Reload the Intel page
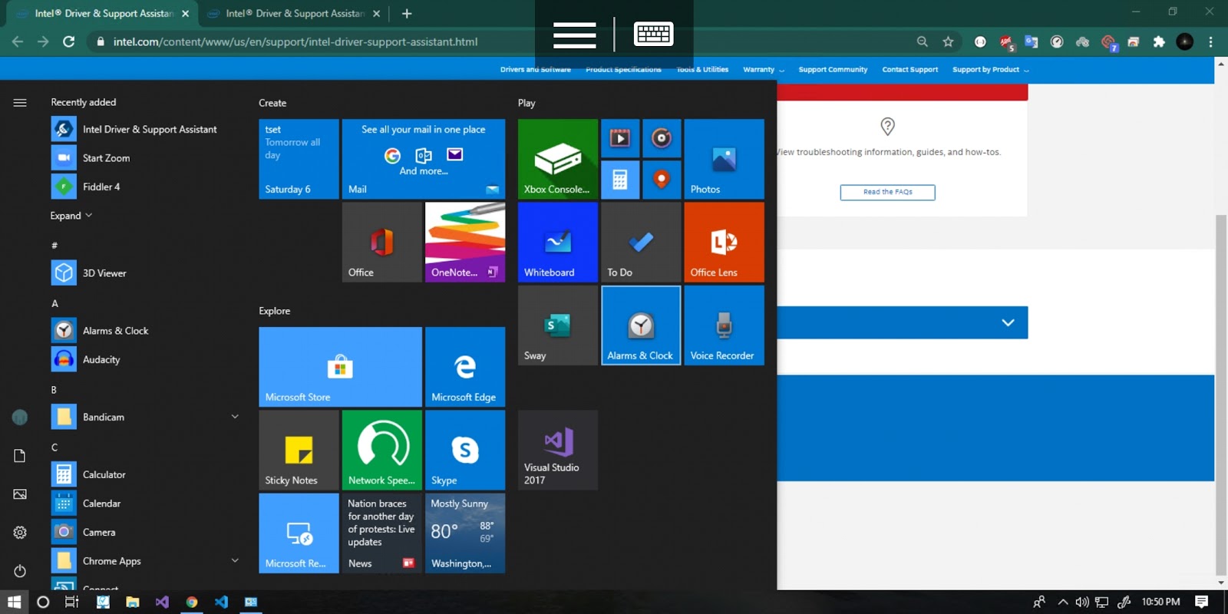The image size is (1228, 614). 68,41
